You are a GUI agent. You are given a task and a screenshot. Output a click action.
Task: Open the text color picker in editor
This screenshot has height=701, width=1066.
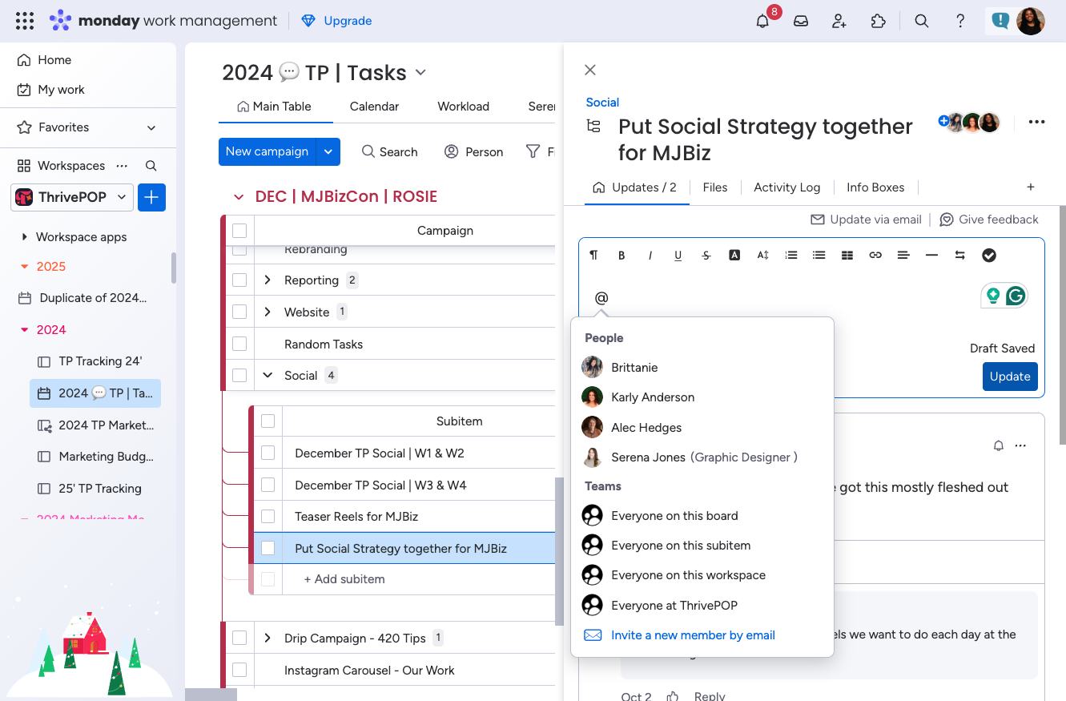point(734,256)
